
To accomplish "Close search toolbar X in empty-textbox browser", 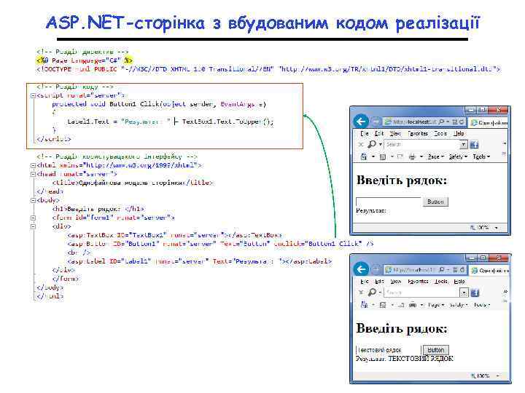I will (x=361, y=145).
